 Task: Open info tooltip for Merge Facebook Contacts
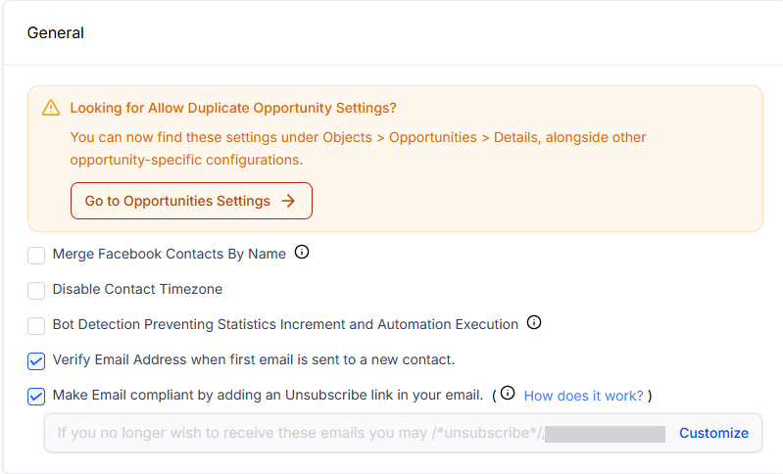click(302, 253)
